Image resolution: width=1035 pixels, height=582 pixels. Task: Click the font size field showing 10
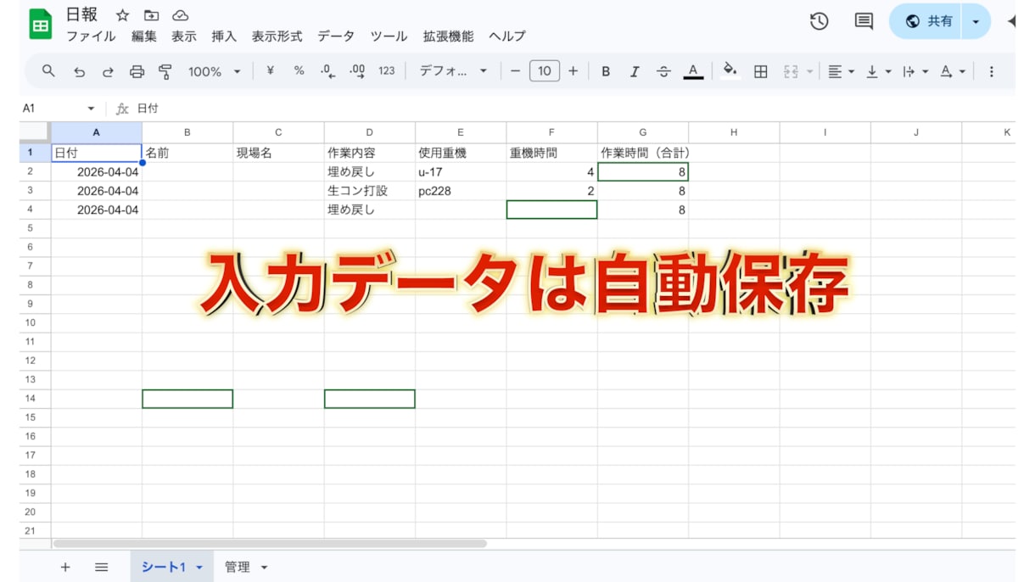pyautogui.click(x=544, y=71)
